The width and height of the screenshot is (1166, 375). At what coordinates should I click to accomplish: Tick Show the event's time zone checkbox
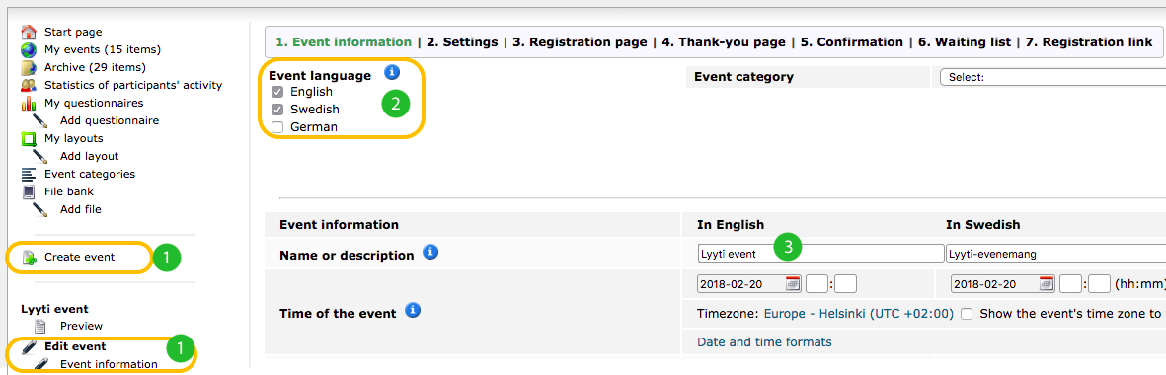point(966,314)
